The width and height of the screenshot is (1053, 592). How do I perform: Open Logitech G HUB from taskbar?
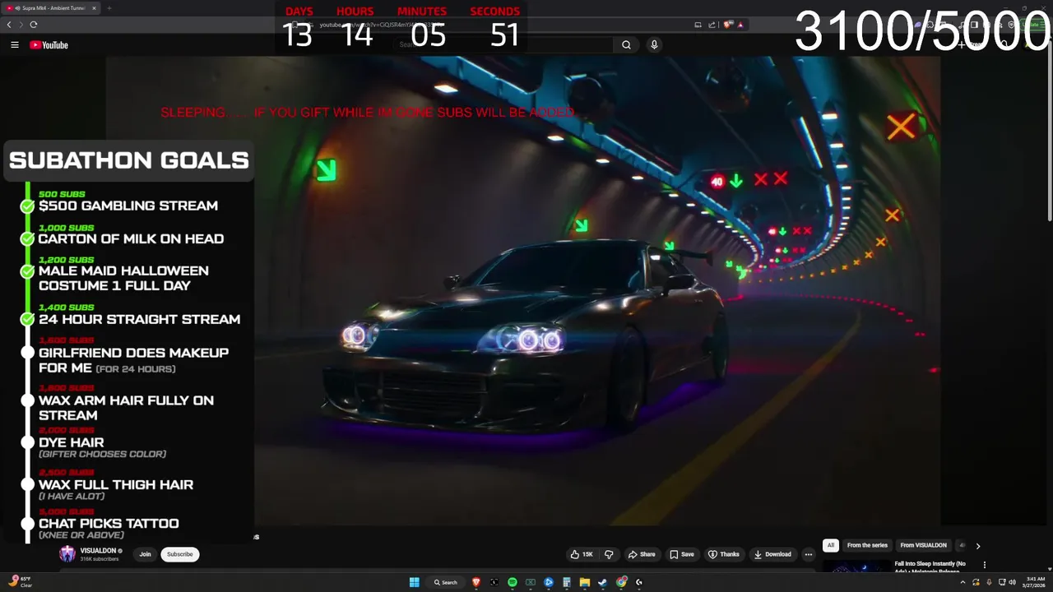(x=639, y=582)
